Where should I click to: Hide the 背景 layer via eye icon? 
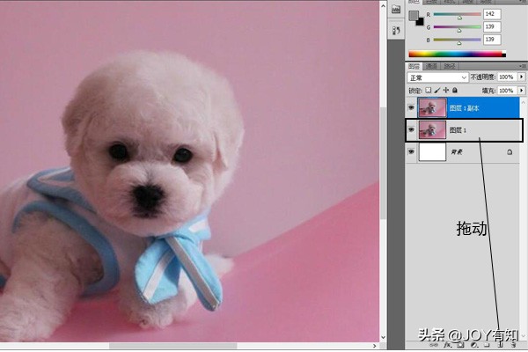pyautogui.click(x=411, y=152)
